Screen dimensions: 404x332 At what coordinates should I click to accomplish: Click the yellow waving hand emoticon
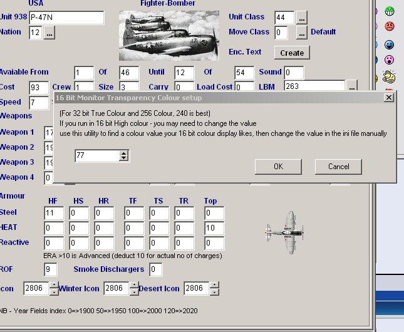(390, 77)
